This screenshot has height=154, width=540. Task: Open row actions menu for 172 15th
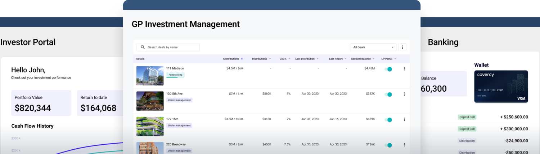(404, 120)
